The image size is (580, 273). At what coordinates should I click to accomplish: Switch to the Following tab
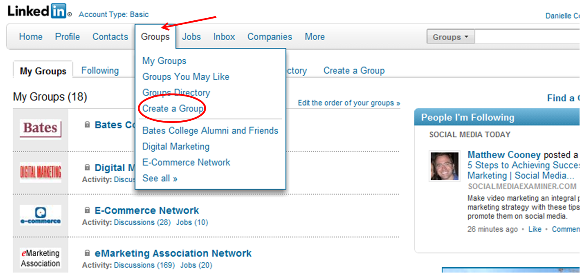(100, 70)
